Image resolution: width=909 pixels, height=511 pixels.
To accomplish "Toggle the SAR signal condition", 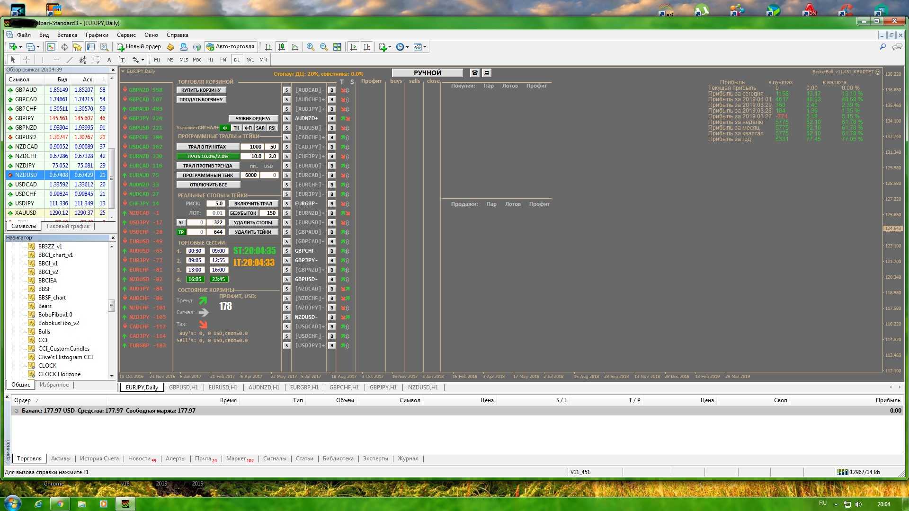I will pyautogui.click(x=260, y=128).
